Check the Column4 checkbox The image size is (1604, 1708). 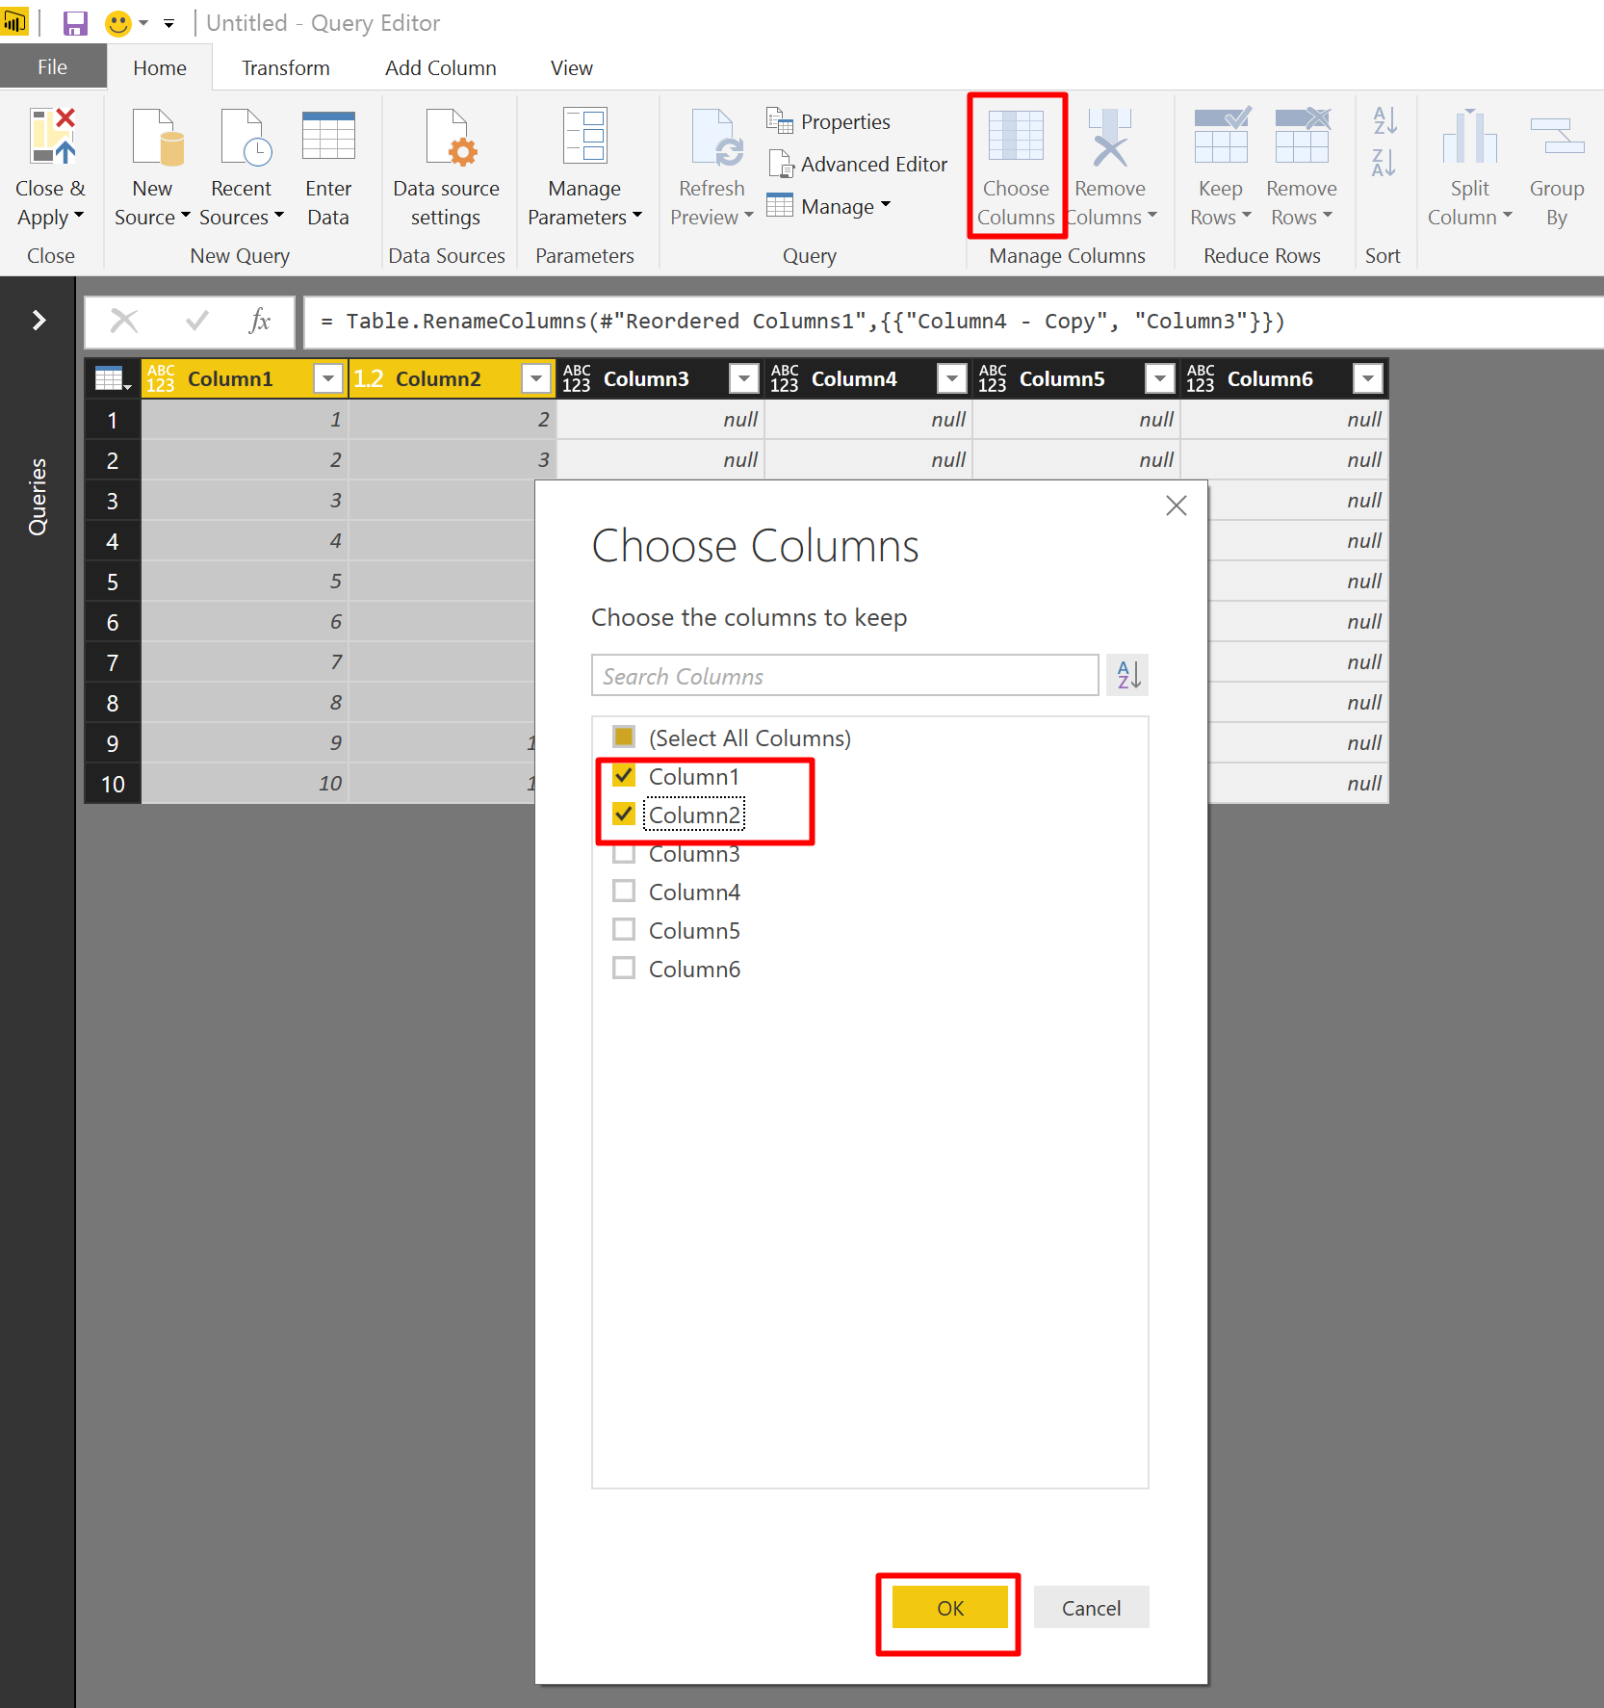tap(624, 892)
